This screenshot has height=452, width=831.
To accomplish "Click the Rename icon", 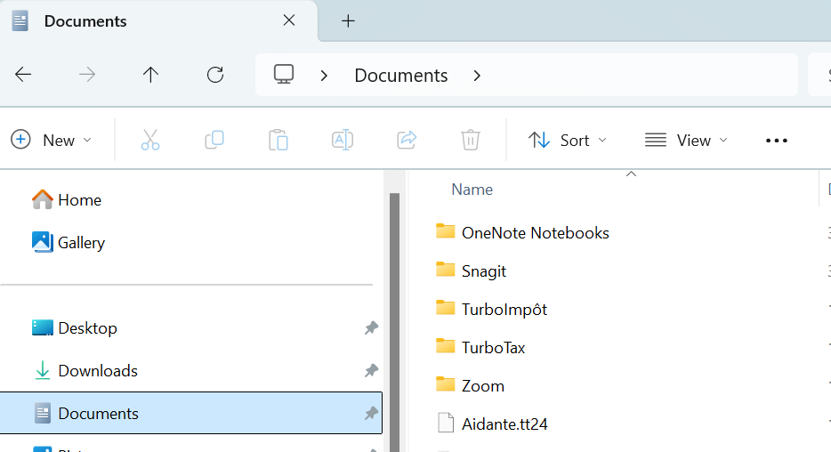I will [x=343, y=140].
